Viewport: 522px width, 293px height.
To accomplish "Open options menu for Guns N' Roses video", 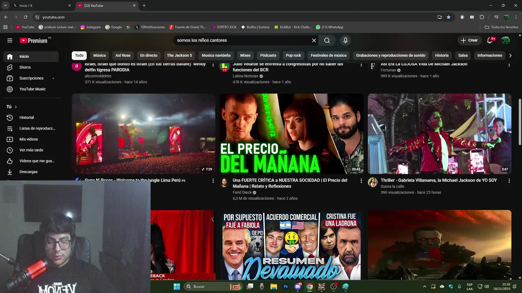I will pyautogui.click(x=213, y=181).
